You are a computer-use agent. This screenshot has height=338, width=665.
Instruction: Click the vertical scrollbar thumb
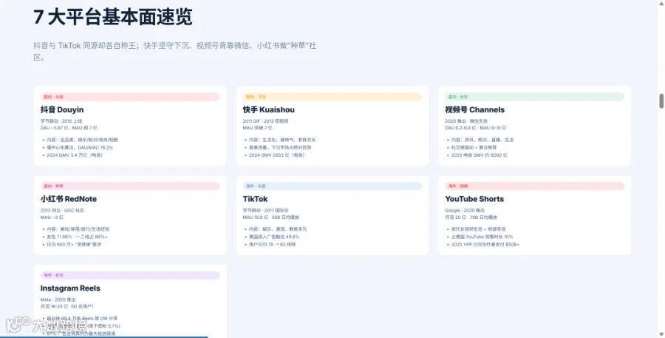[661, 101]
